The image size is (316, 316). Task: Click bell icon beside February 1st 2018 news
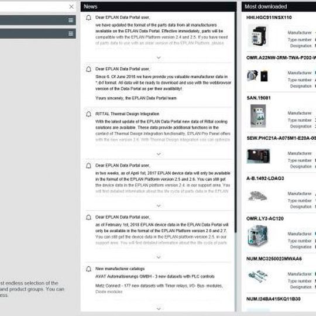pyautogui.click(x=88, y=218)
